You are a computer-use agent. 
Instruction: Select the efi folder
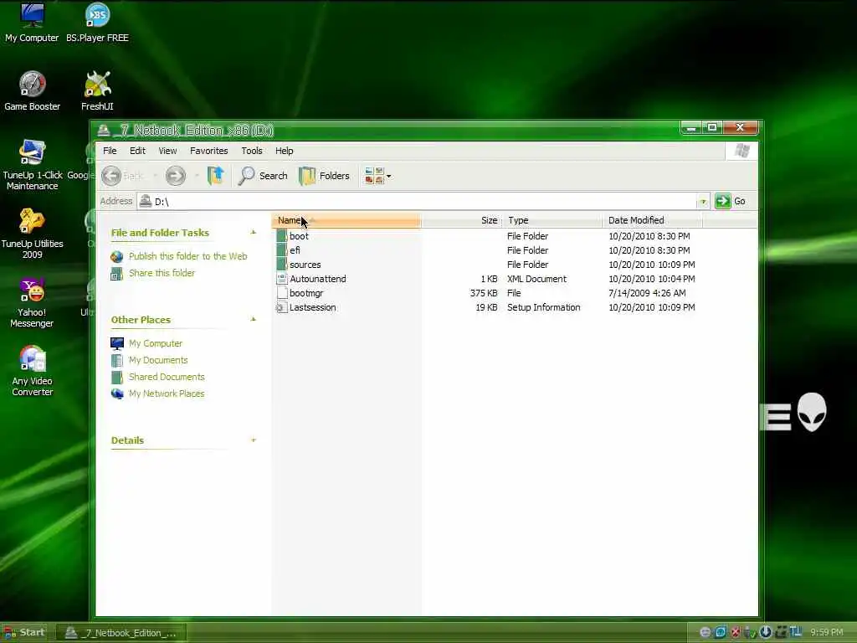coord(295,250)
